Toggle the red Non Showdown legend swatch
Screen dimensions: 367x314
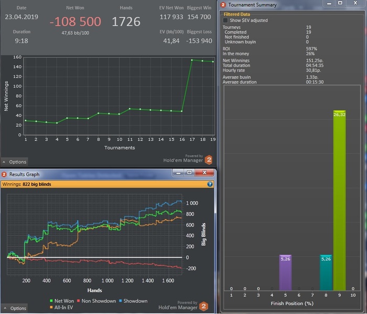tap(79, 301)
